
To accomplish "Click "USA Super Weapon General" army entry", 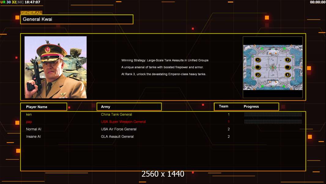I will 123,122.
